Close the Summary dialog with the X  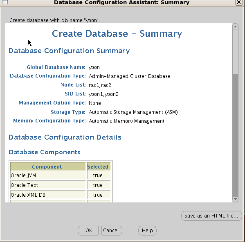239,2
